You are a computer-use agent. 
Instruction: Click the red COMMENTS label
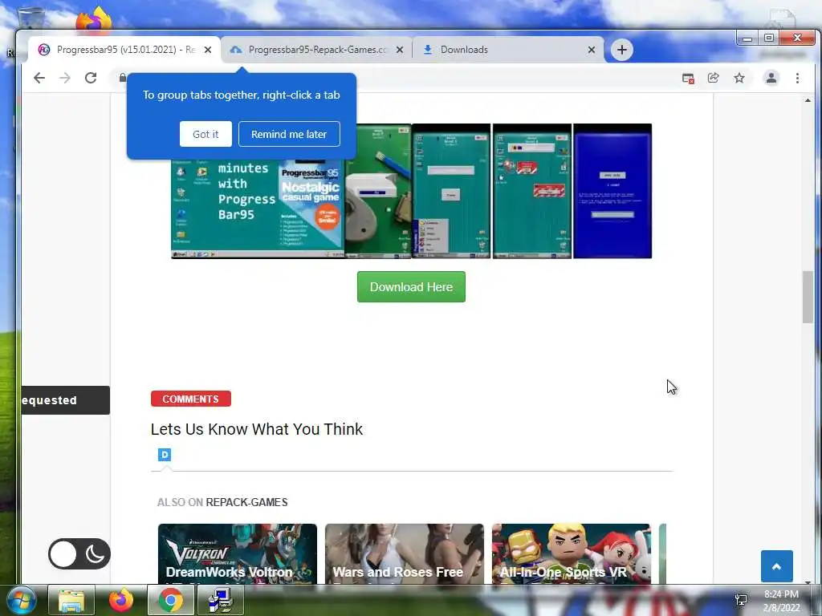click(x=191, y=399)
